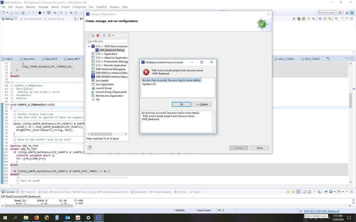
Task: Click right arrow of configuration list scrollbar
Action: click(126, 134)
